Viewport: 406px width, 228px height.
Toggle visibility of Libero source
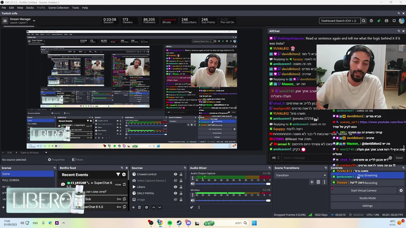tap(175, 187)
